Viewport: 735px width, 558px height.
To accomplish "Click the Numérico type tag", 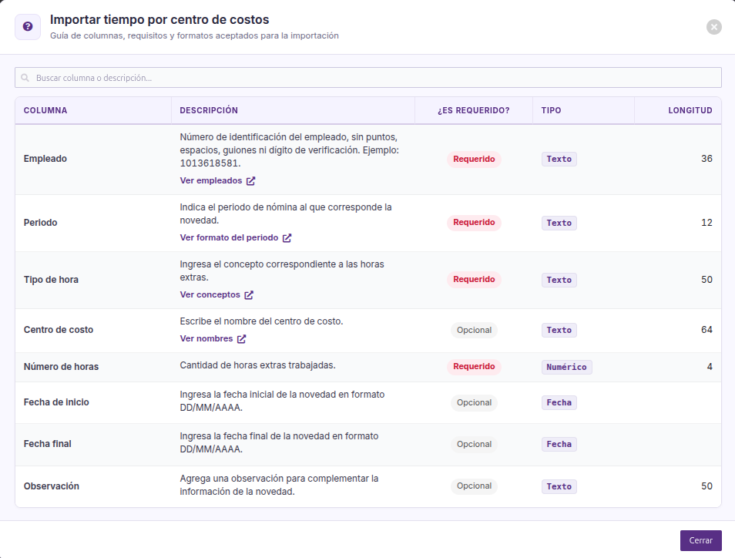I will pyautogui.click(x=566, y=367).
